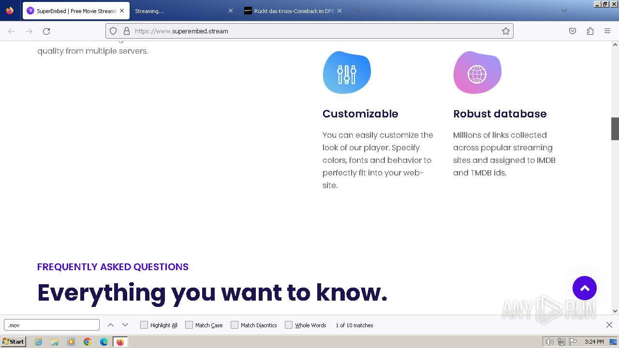
Task: Find next match arrow
Action: 125,325
